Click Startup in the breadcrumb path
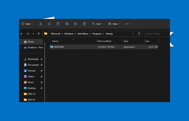Image resolution: width=189 pixels, height=121 pixels. coord(109,34)
